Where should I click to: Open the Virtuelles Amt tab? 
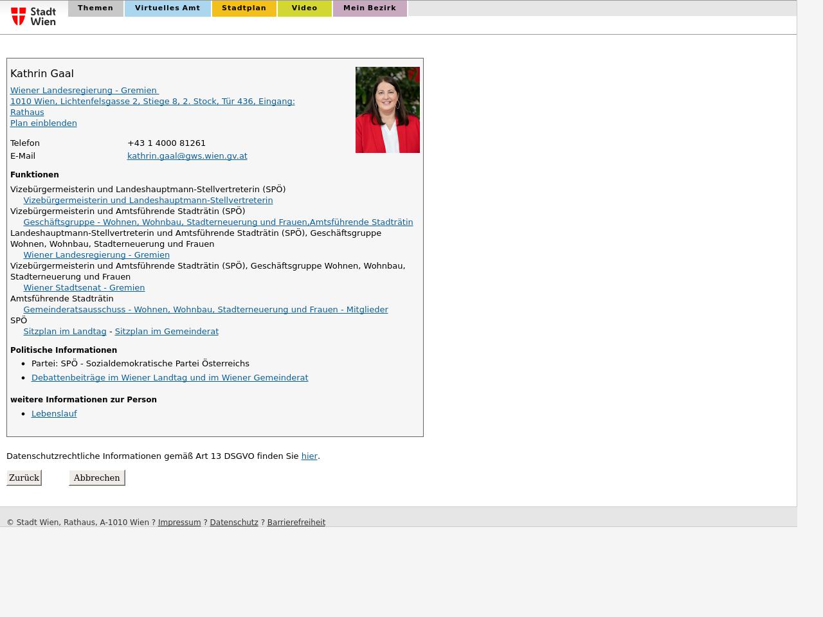click(x=167, y=8)
